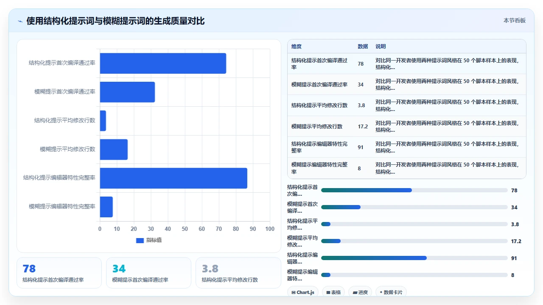
Task: Click the progress bar showing 91
Action: tap(414, 258)
